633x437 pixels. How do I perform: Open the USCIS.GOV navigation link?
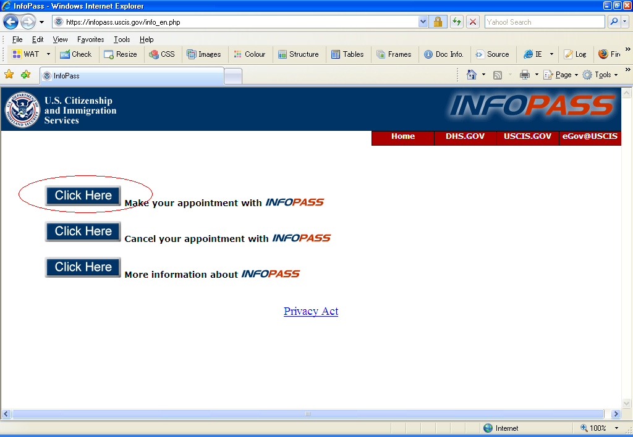pyautogui.click(x=527, y=136)
